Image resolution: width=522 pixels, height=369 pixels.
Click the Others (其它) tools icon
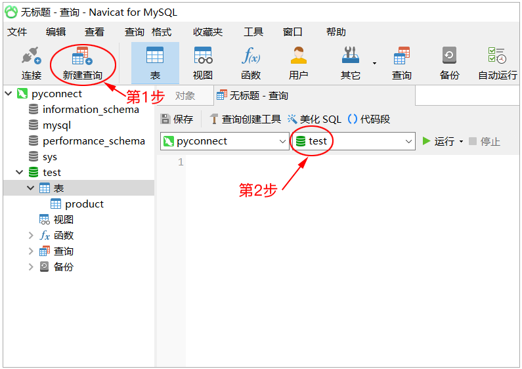[x=350, y=56]
